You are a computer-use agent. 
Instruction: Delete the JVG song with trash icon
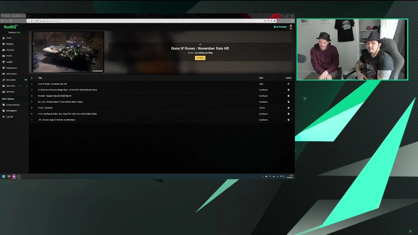pos(288,120)
